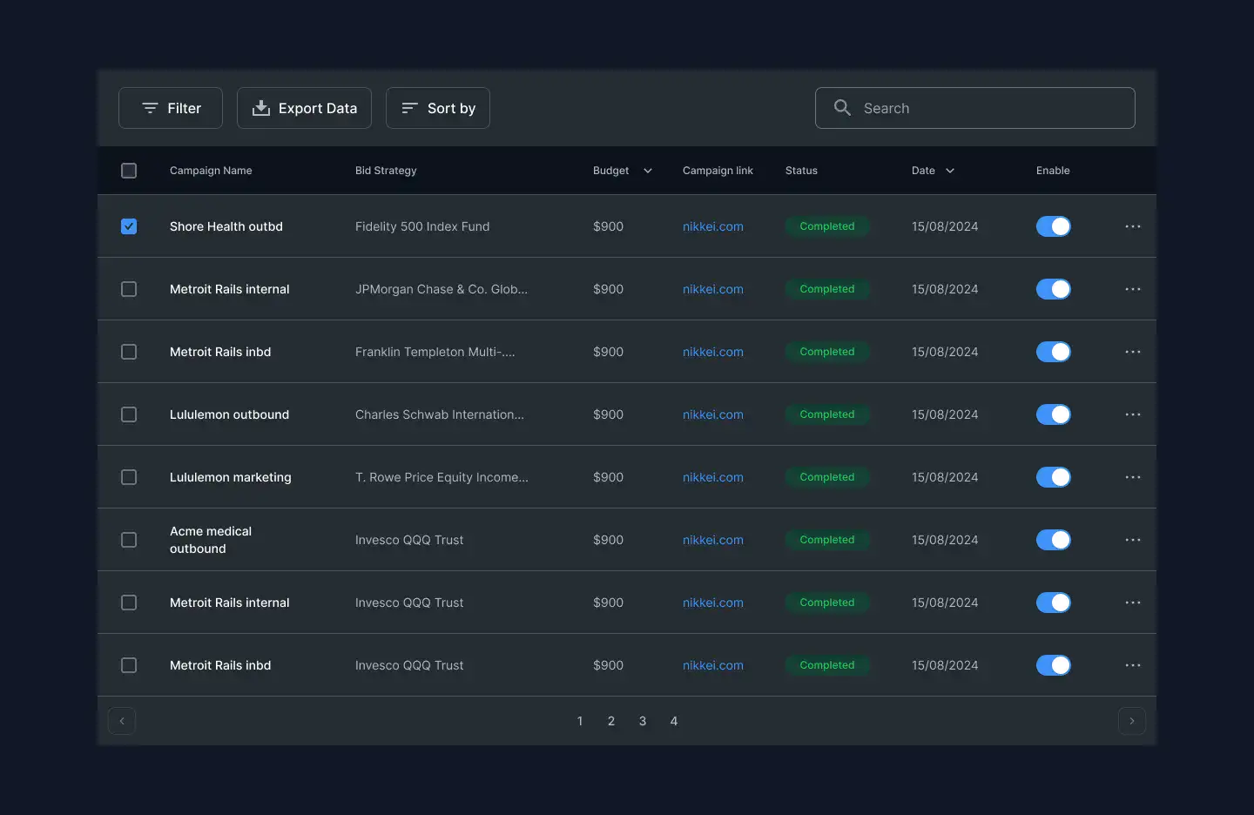The width and height of the screenshot is (1254, 815).
Task: Go to page 2
Action: coord(611,721)
